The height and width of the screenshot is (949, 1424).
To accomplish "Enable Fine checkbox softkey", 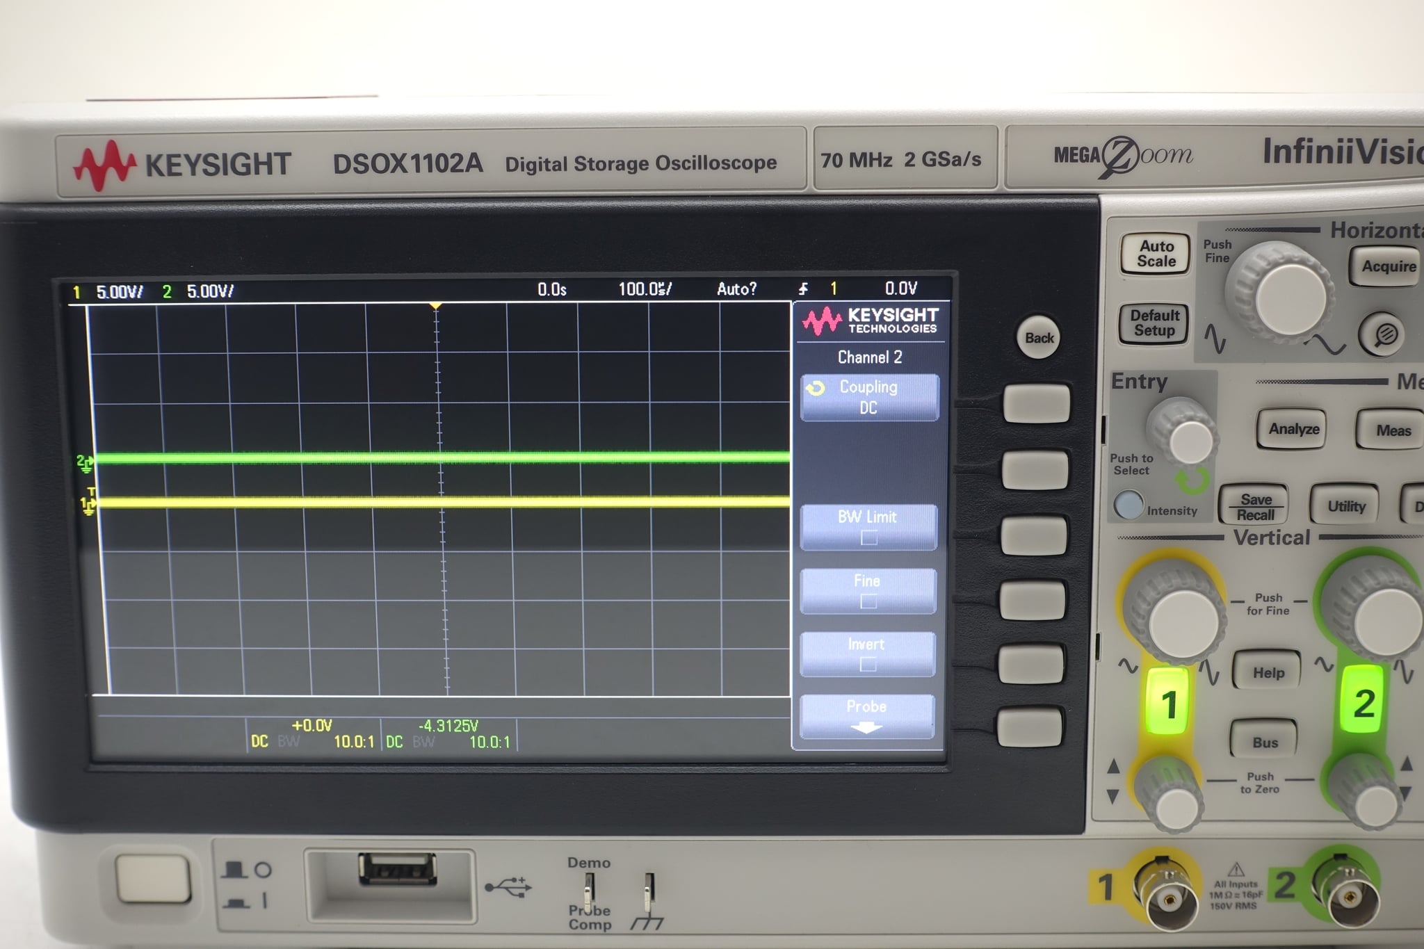I will click(x=868, y=590).
